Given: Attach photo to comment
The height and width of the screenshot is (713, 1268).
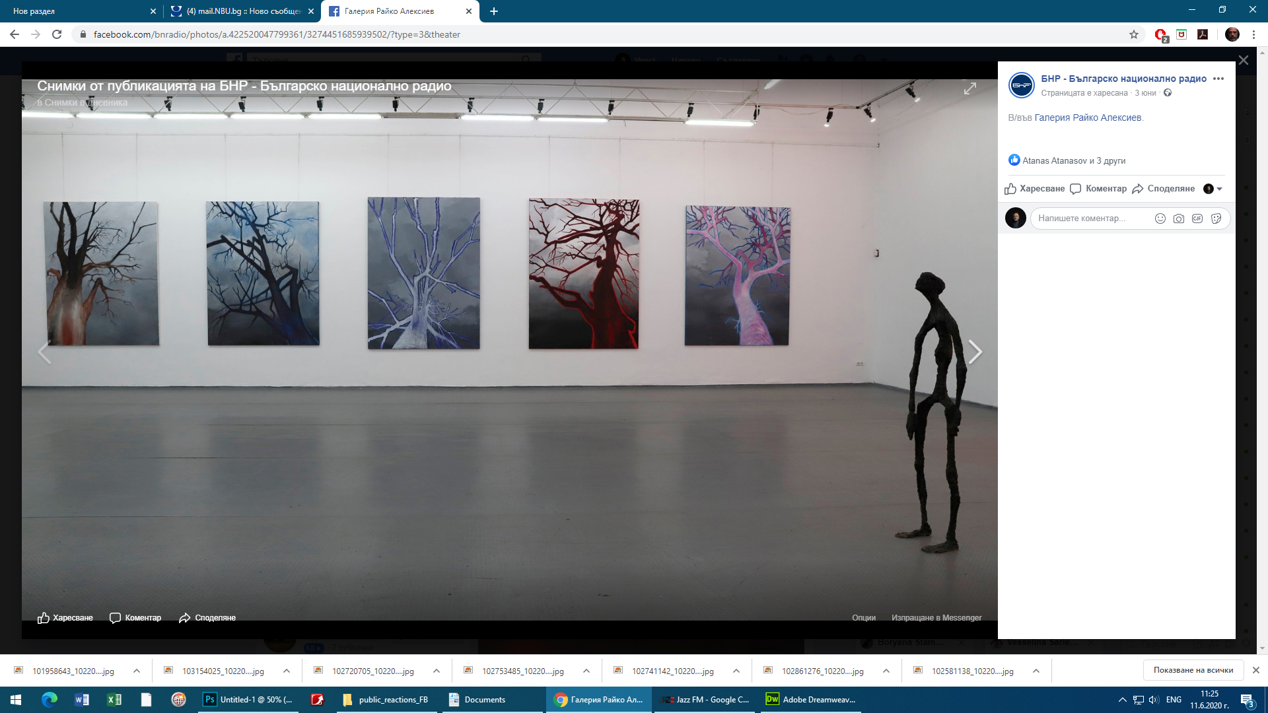Looking at the screenshot, I should pyautogui.click(x=1179, y=219).
